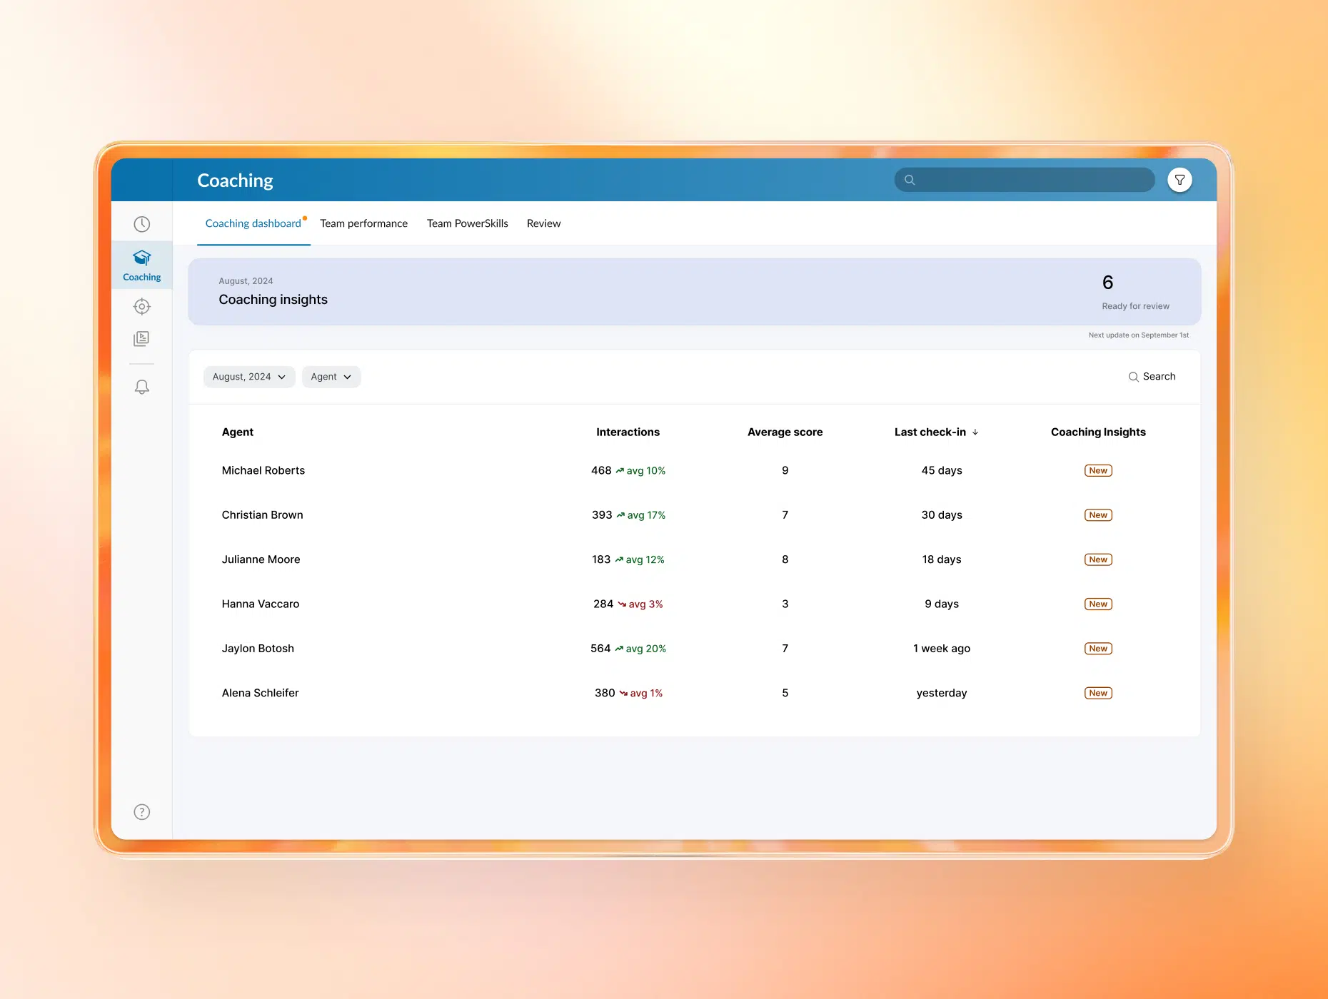1328x999 pixels.
Task: Open Michael Roberts' New insight badge
Action: tap(1098, 471)
